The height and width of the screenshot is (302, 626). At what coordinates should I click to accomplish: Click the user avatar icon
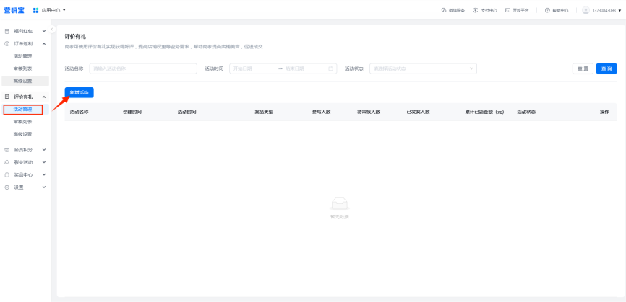586,10
